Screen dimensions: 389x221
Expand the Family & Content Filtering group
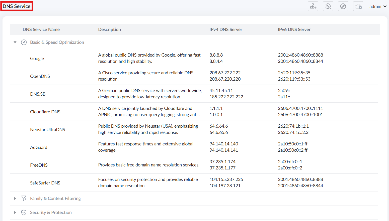tap(15, 198)
